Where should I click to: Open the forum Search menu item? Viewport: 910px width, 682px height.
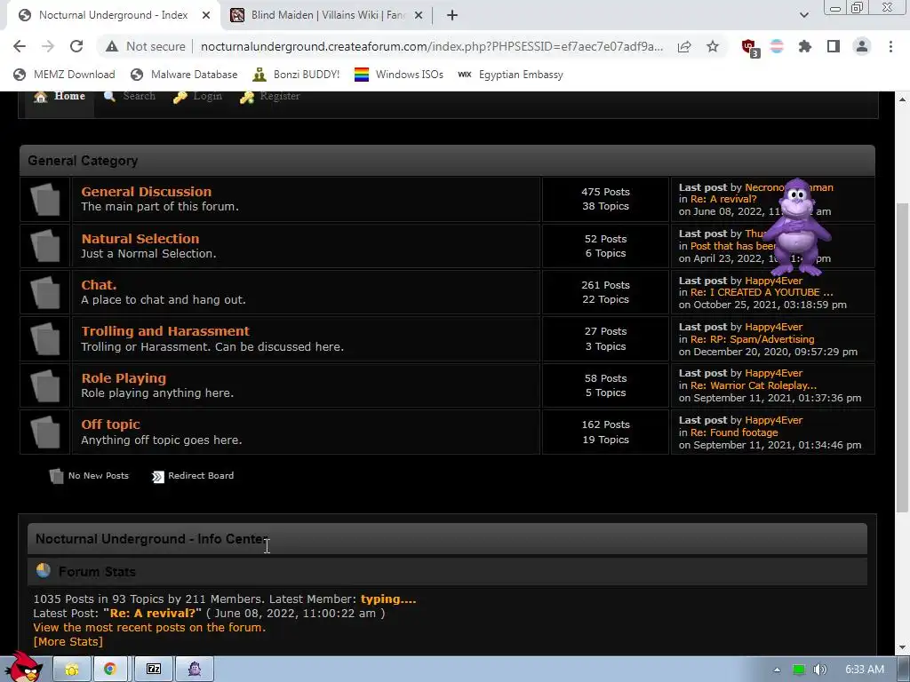tap(130, 96)
